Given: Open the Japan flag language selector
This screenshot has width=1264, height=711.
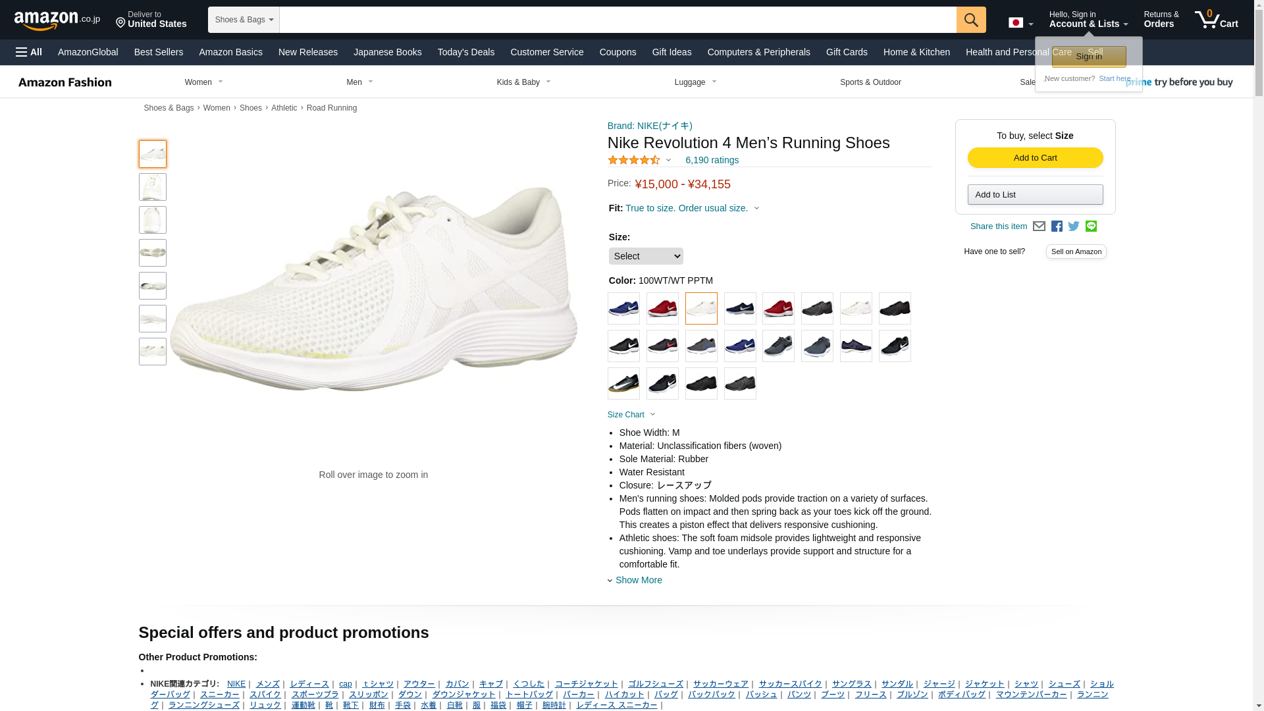Looking at the screenshot, I should 1020,23.
